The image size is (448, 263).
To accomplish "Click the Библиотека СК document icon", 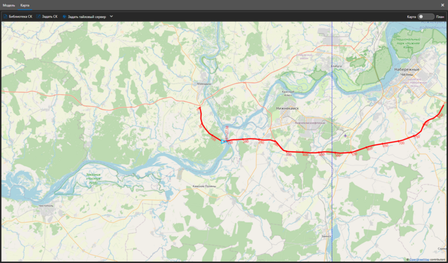I will [x=5, y=17].
